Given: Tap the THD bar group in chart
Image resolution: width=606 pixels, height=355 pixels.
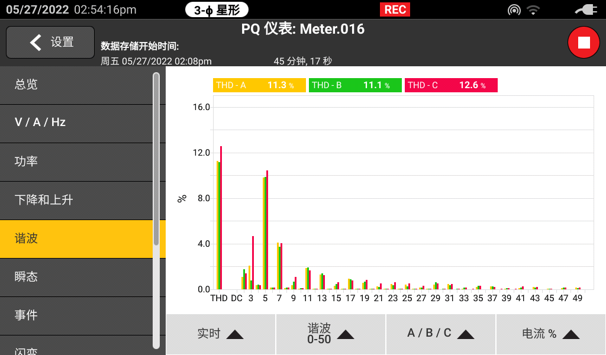Looking at the screenshot, I should click(x=219, y=218).
